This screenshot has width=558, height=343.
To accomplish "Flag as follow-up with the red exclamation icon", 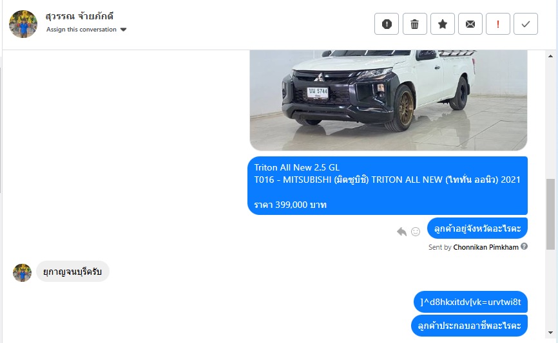I will click(498, 24).
